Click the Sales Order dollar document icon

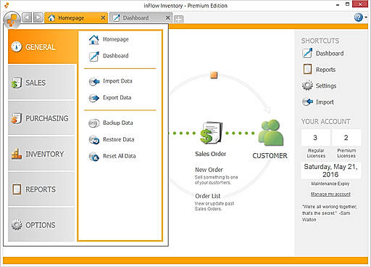pyautogui.click(x=211, y=133)
